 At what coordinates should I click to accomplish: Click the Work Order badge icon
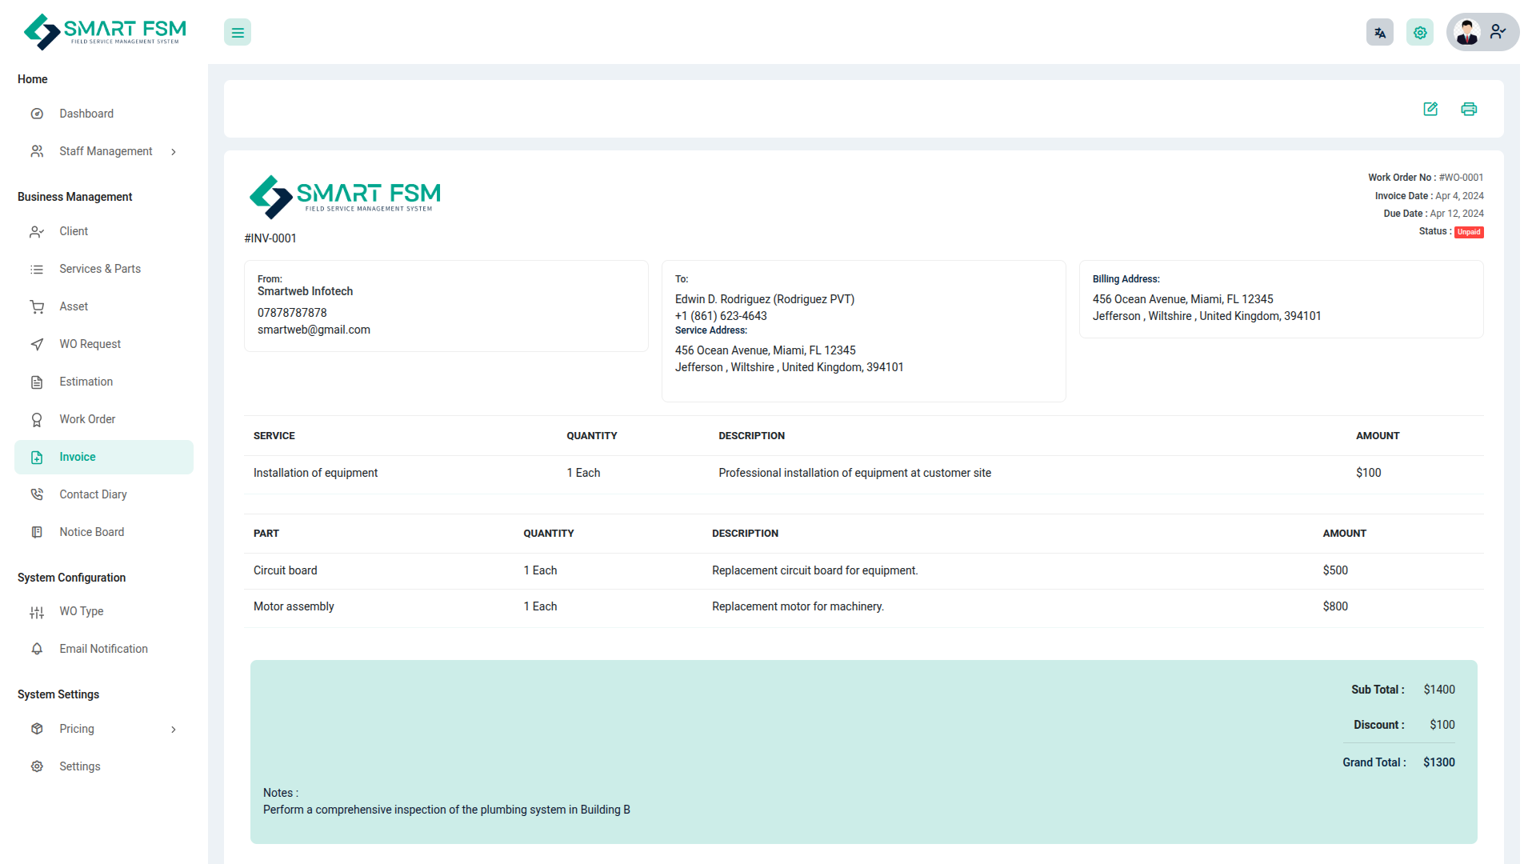[x=37, y=420]
